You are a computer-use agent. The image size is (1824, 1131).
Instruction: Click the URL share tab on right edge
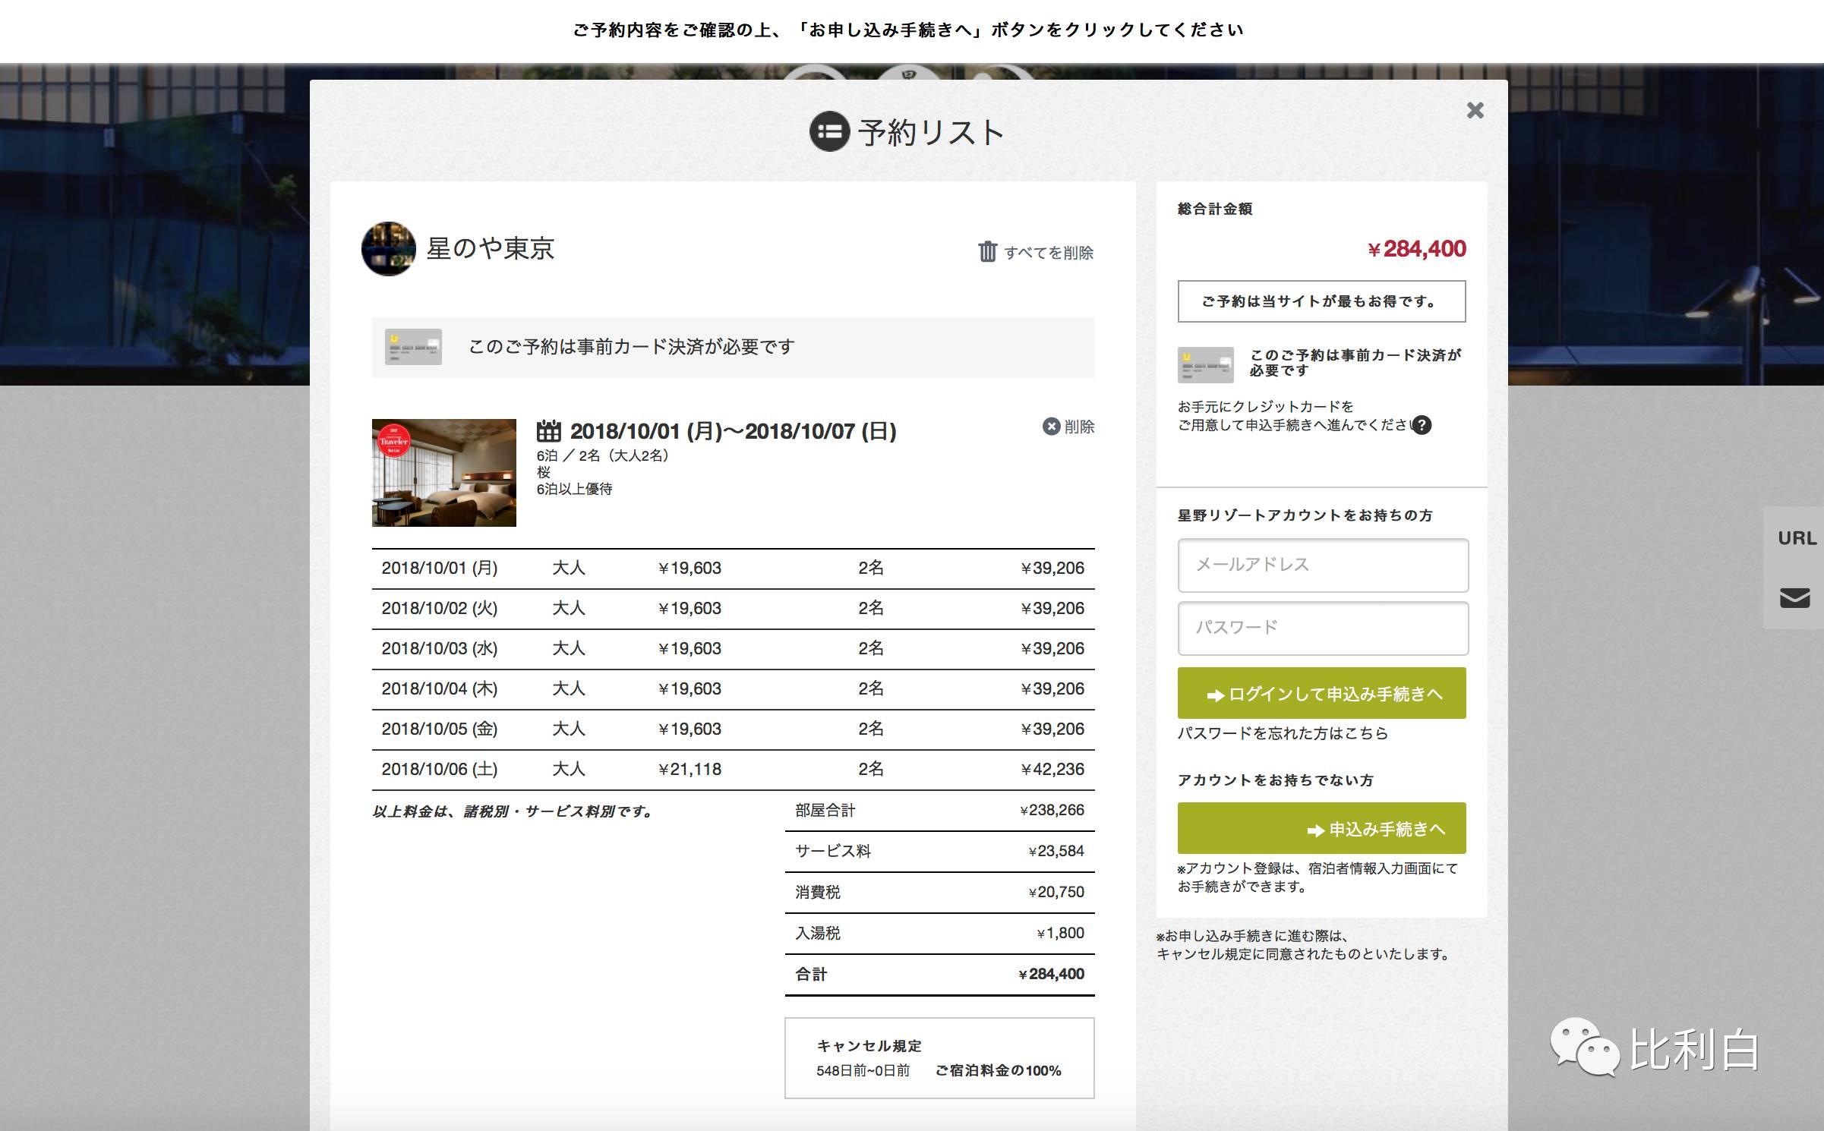[x=1797, y=538]
